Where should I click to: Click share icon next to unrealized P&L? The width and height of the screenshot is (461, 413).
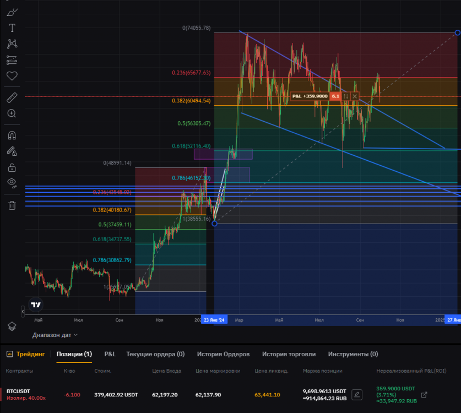point(424,395)
